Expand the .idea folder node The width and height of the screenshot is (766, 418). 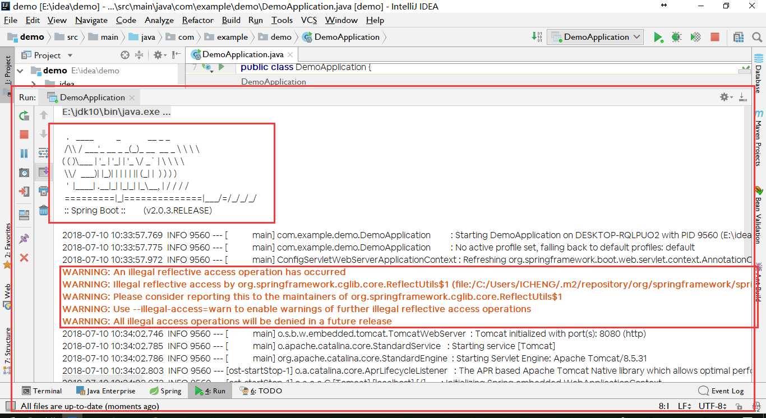click(x=34, y=83)
